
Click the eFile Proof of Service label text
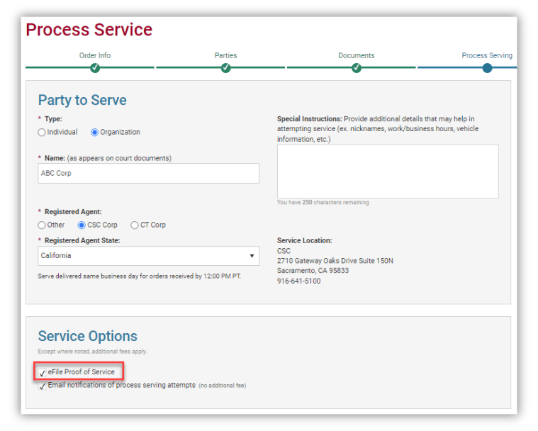pyautogui.click(x=82, y=372)
